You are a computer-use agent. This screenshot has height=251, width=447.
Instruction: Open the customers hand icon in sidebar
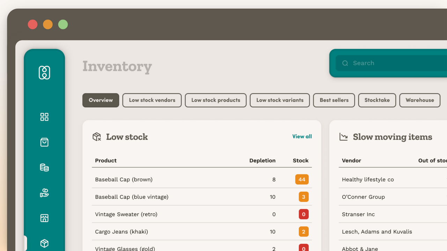44,193
